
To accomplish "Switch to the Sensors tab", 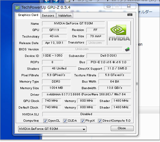I will [x=48, y=16].
